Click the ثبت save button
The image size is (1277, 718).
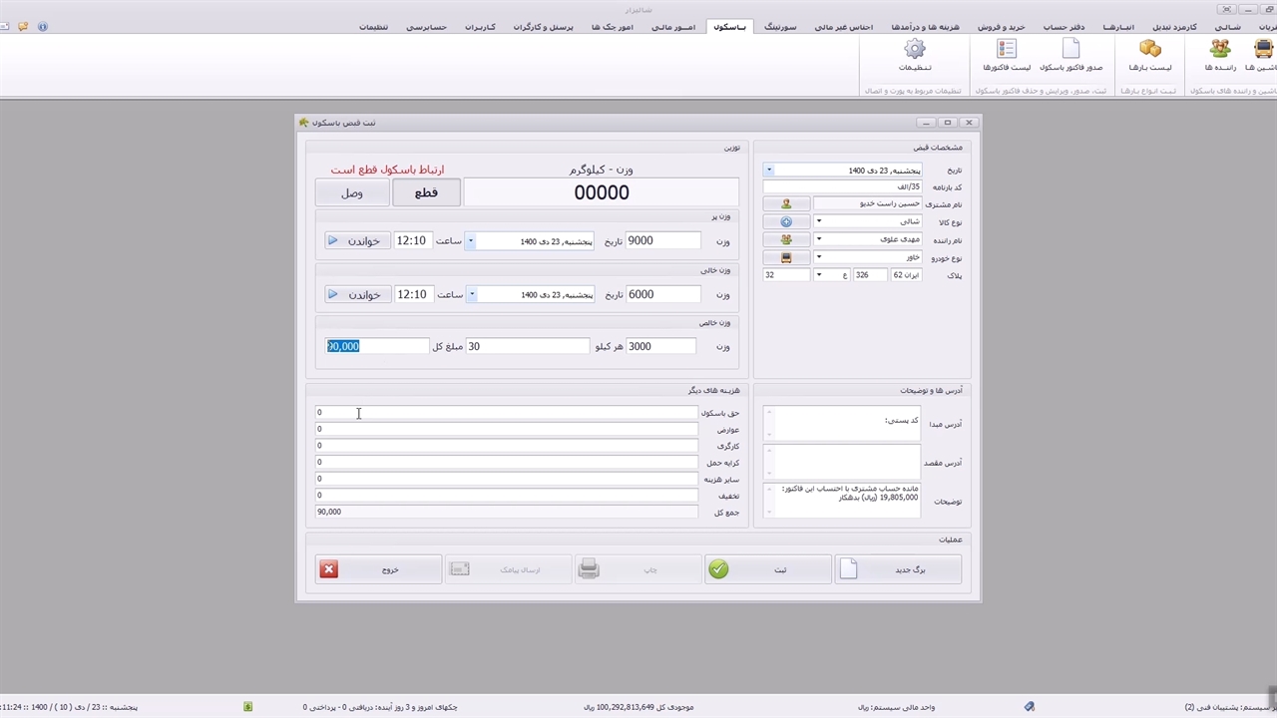point(767,569)
